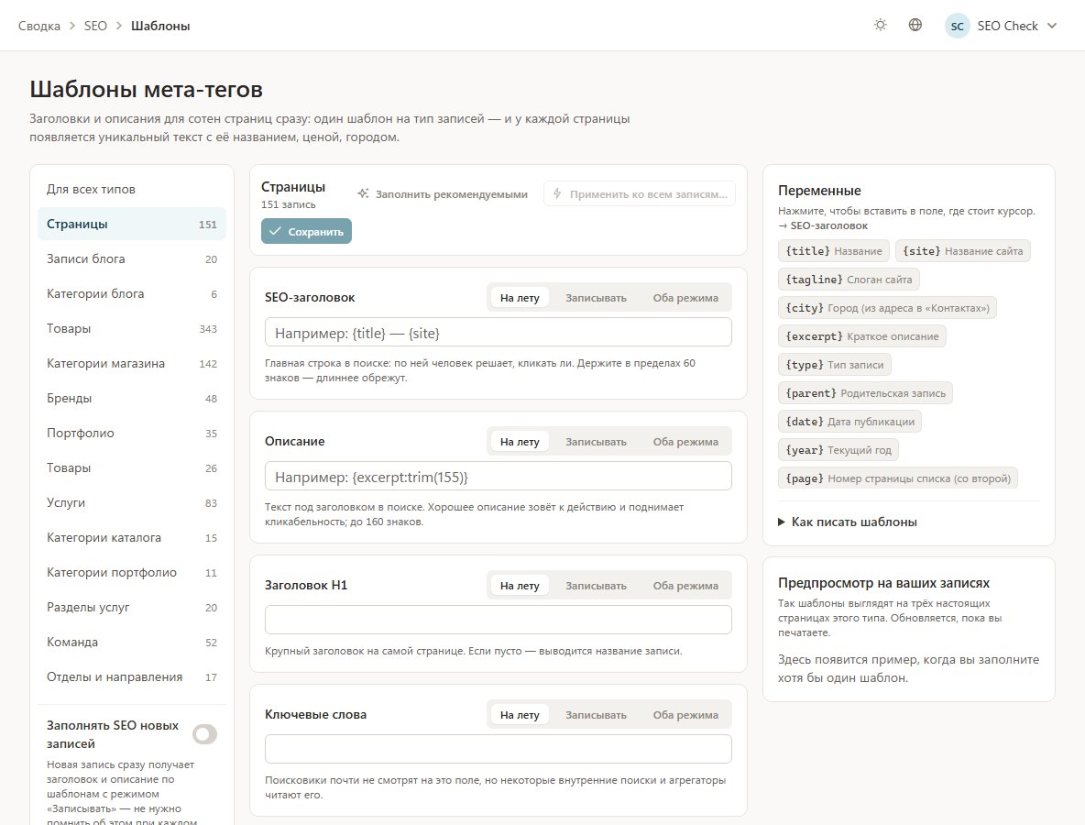Insert the {excerpt} variable chip
Screen dimensions: 1085x825
(x=862, y=335)
